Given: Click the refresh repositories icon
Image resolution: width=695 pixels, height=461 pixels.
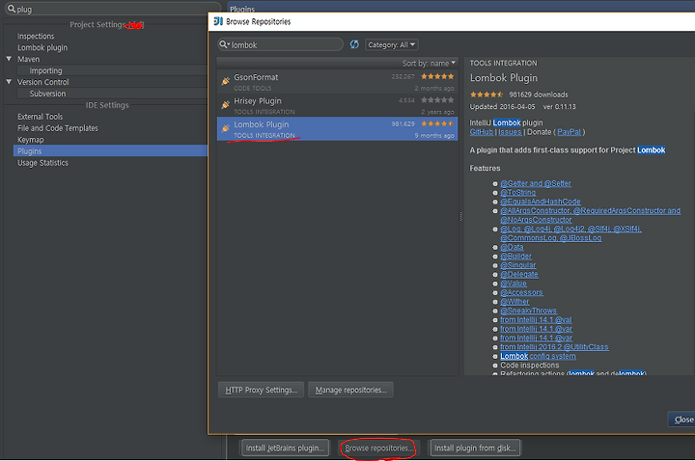Looking at the screenshot, I should click(x=354, y=44).
